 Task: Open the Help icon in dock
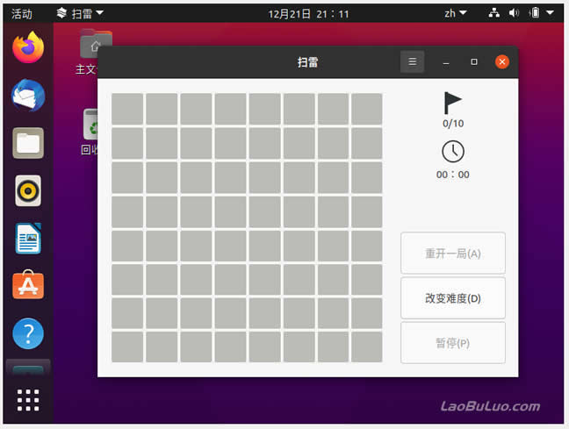[x=28, y=333]
